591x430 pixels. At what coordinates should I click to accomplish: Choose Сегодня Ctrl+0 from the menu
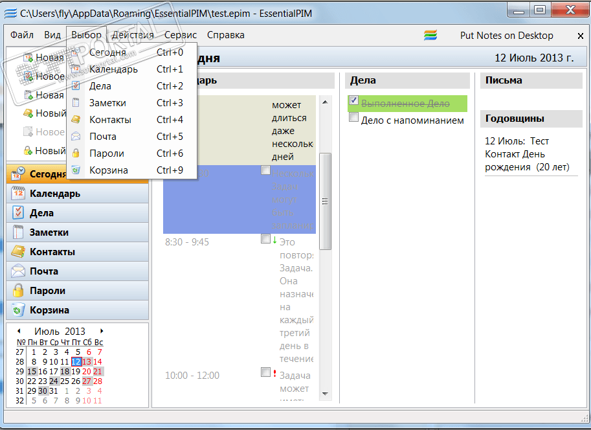click(x=132, y=52)
